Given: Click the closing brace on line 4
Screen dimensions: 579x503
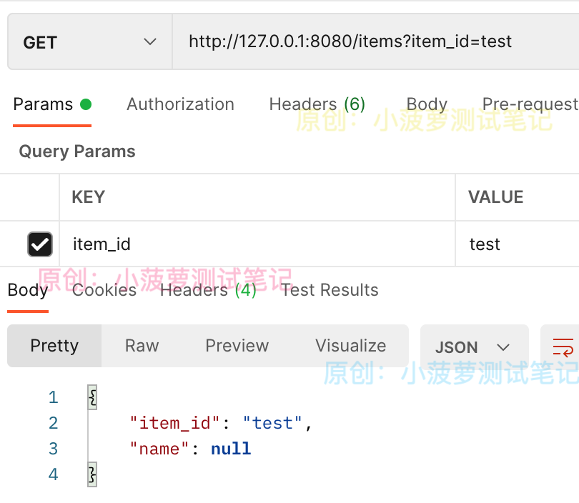Looking at the screenshot, I should point(92,474).
